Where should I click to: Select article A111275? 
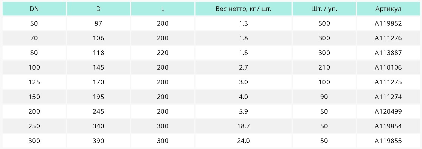click(x=388, y=82)
